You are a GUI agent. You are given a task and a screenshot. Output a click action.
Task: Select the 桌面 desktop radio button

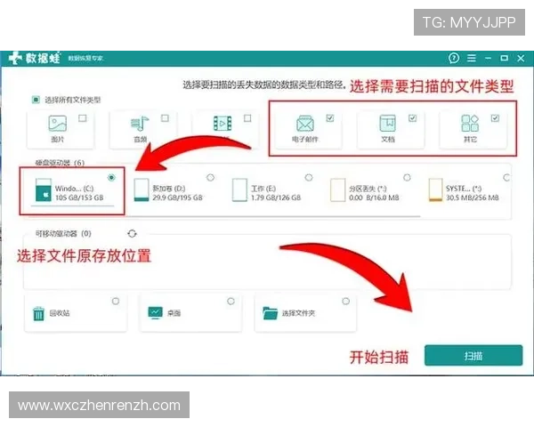point(231,301)
